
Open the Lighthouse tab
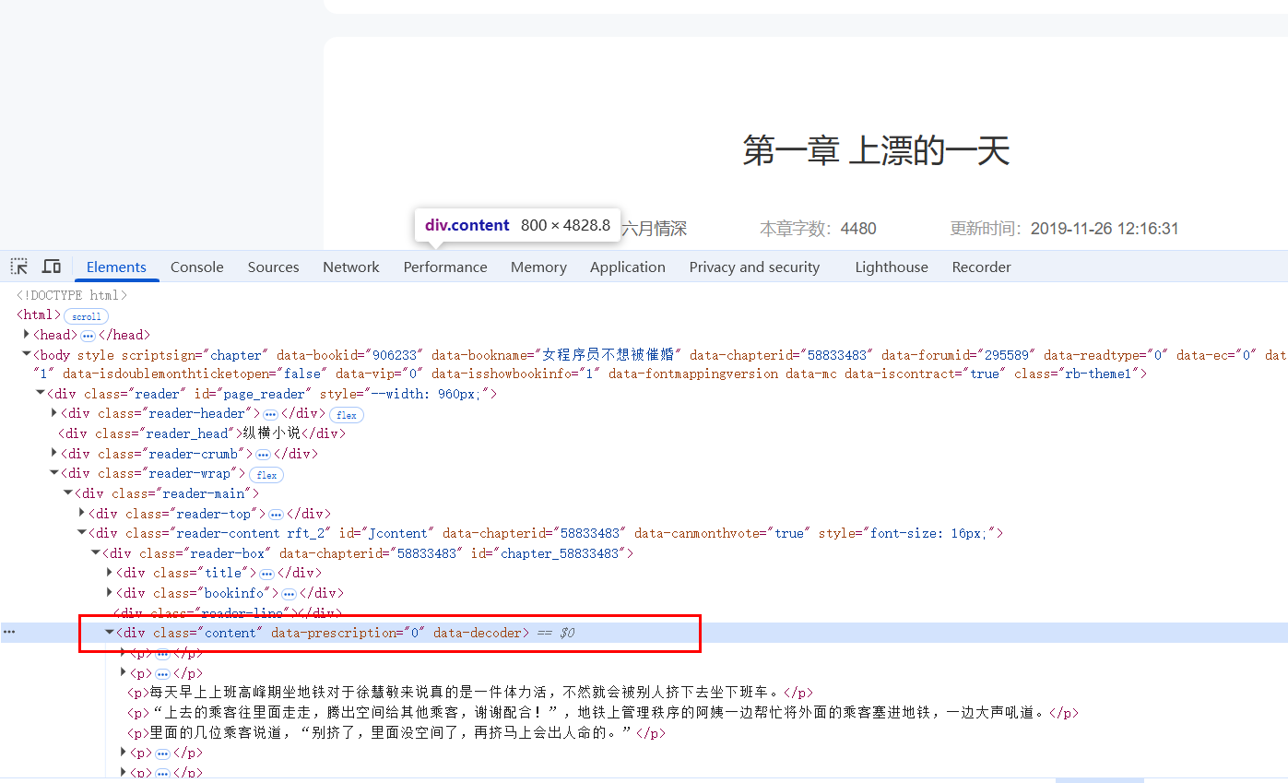tap(892, 267)
